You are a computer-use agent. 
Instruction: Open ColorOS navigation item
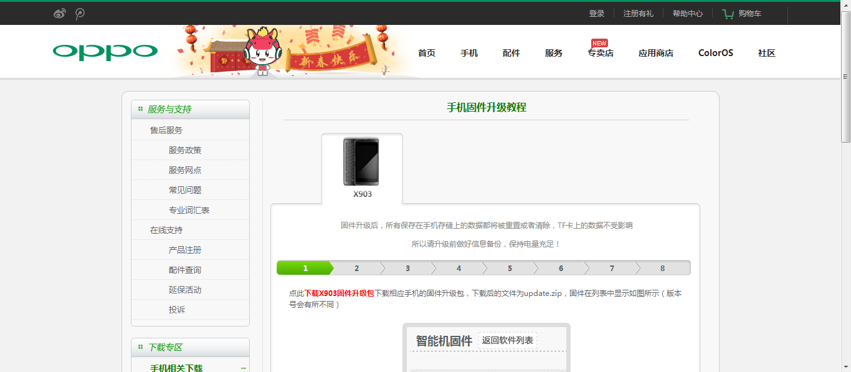716,53
